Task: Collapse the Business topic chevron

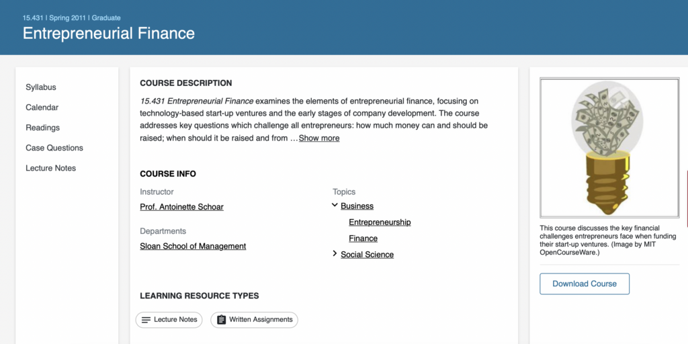Action: pos(335,205)
